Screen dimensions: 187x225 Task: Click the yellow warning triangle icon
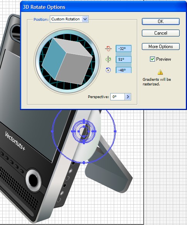[160, 72]
